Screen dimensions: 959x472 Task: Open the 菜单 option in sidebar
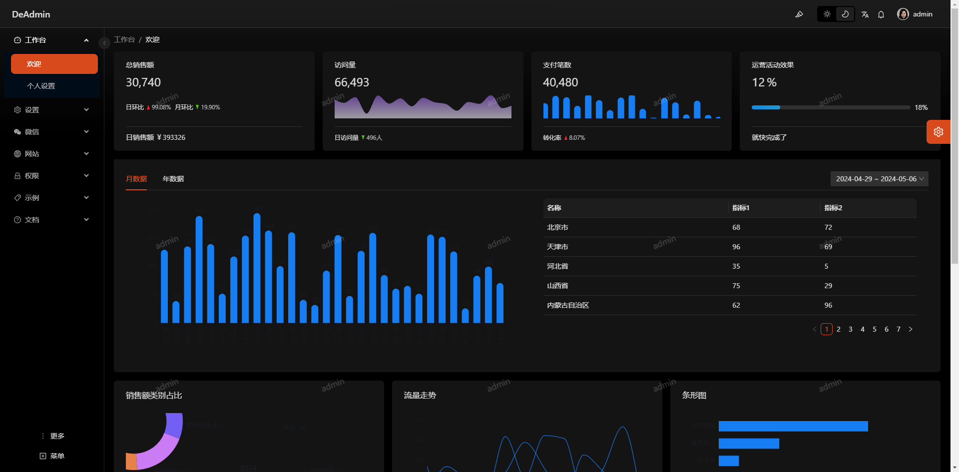click(57, 456)
